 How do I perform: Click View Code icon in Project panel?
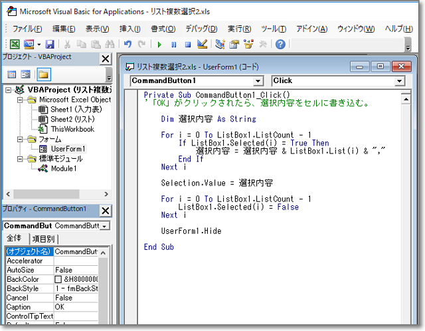pos(11,74)
